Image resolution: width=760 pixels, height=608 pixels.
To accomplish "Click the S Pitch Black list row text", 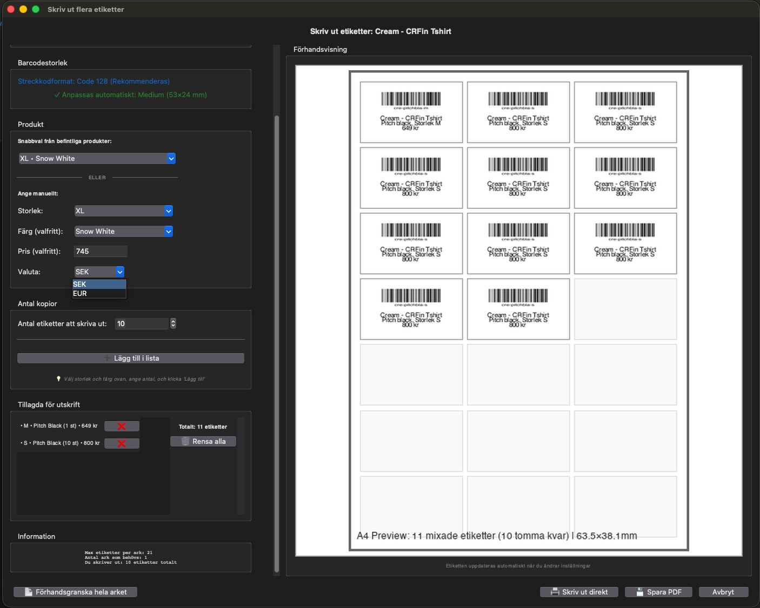I will click(x=61, y=443).
